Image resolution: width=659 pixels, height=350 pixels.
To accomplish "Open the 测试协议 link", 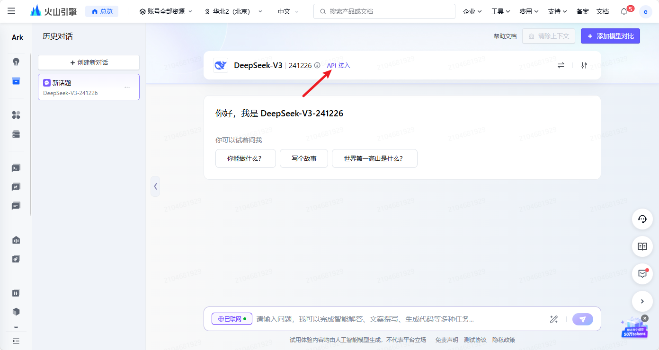I will [475, 340].
